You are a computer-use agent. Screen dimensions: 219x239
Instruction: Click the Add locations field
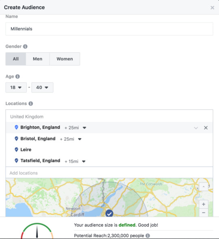click(x=109, y=173)
